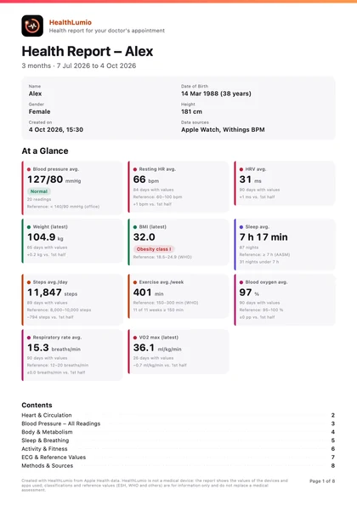Click page number 8 for Methods & Sources
Viewport: 357px width, 506px height.
click(333, 466)
